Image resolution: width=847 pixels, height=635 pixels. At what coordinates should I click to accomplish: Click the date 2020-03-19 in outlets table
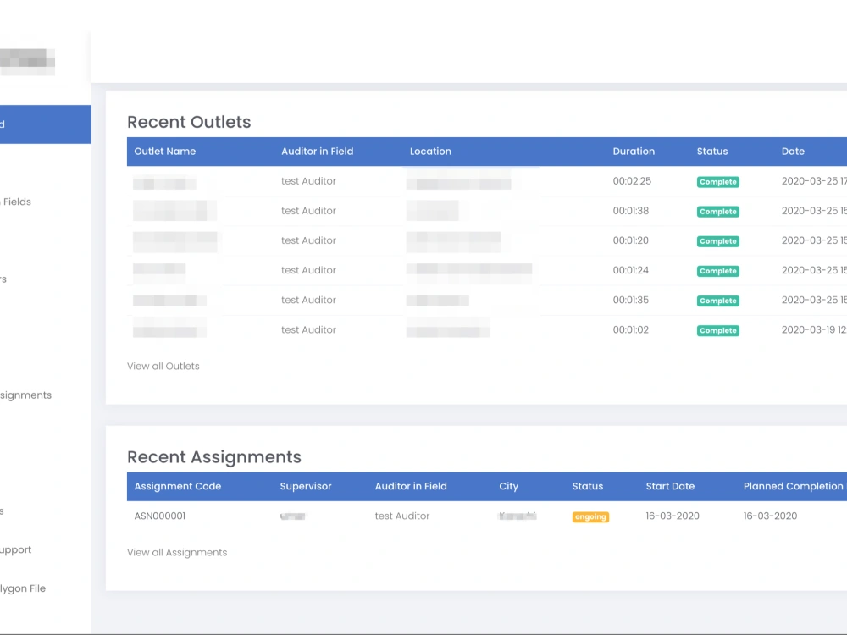coord(813,329)
